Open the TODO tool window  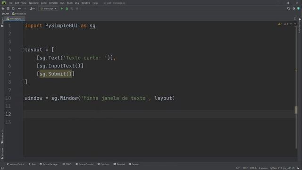tap(67, 164)
